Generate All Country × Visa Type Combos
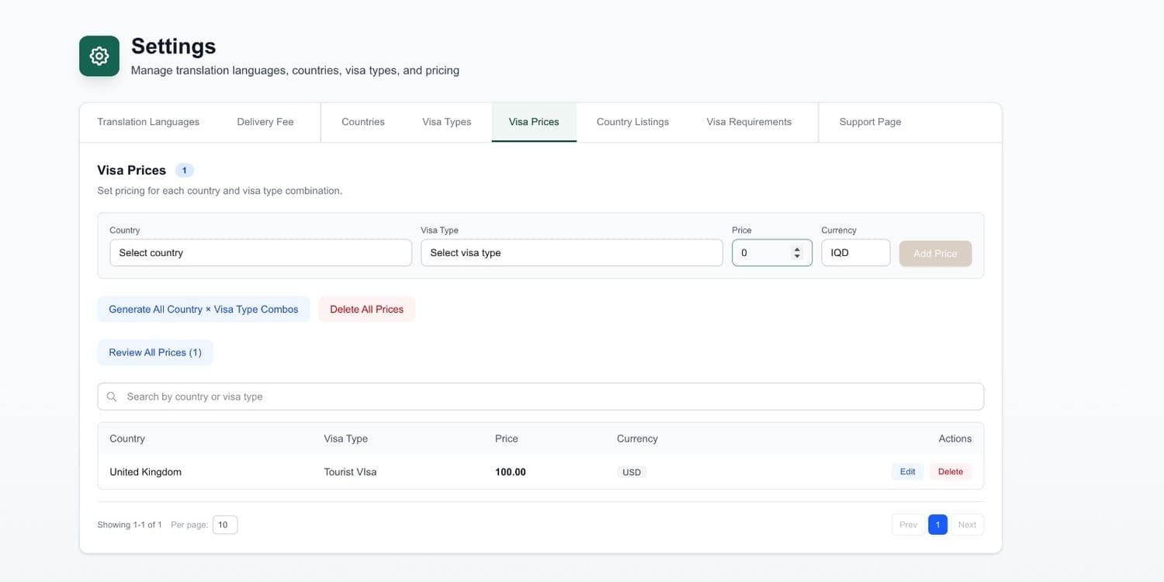 tap(203, 309)
